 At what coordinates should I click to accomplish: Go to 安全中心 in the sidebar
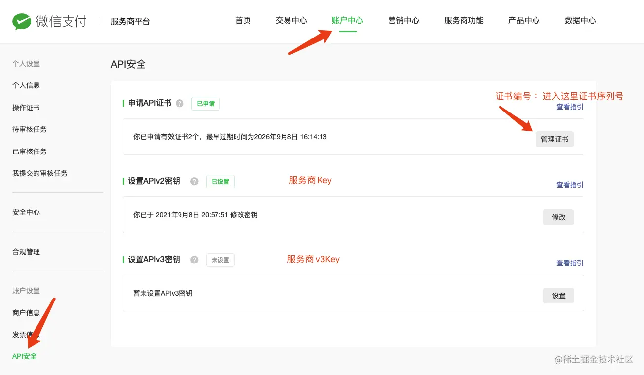(x=26, y=212)
